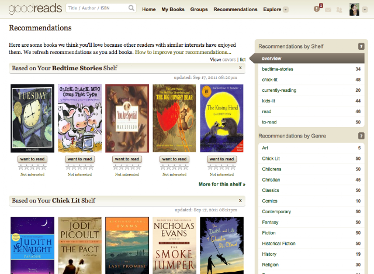Open help for Recommendations by Genre

(361, 136)
